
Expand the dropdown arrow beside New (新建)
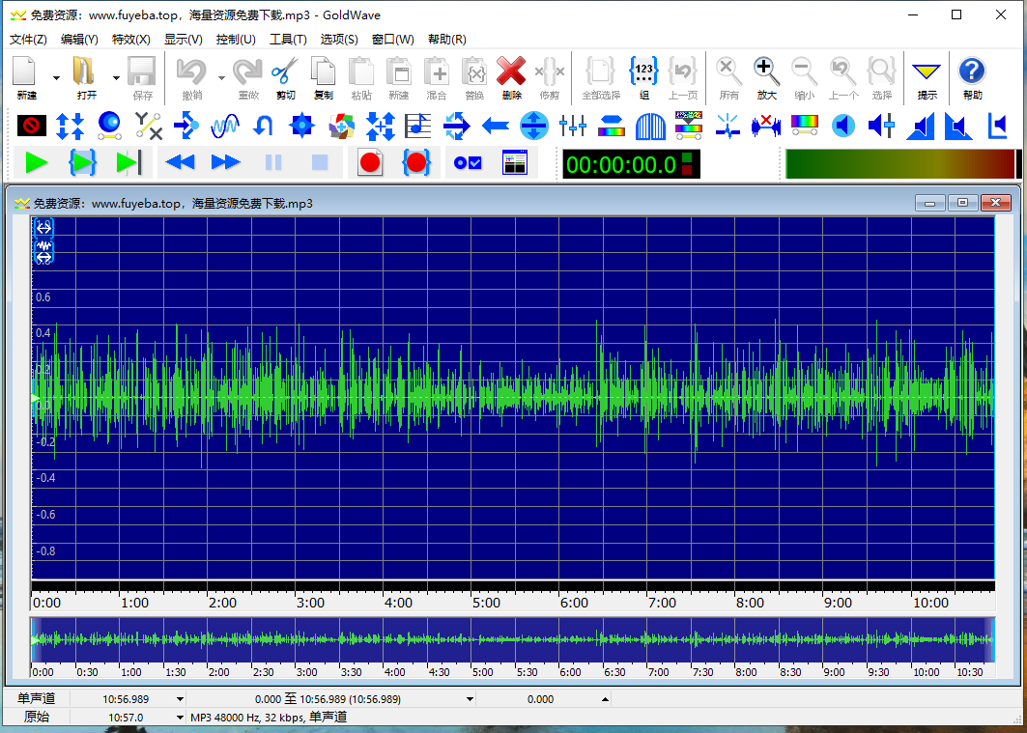point(56,77)
